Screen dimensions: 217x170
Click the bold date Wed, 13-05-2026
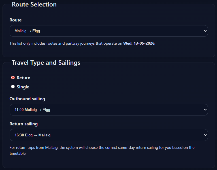point(139,43)
